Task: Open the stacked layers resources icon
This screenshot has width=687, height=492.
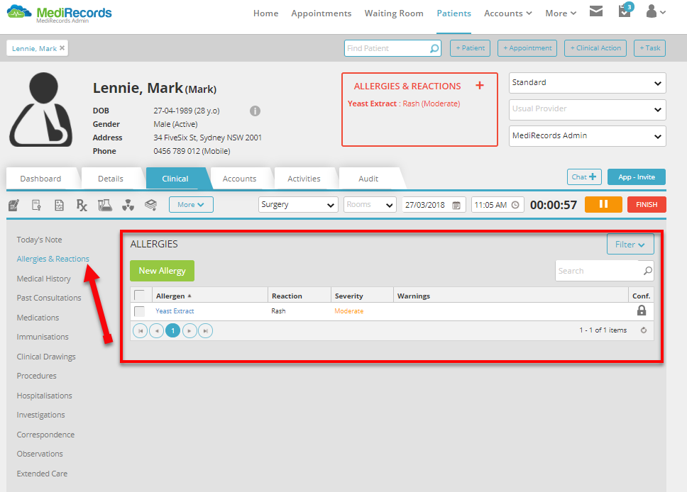Action: pyautogui.click(x=150, y=205)
